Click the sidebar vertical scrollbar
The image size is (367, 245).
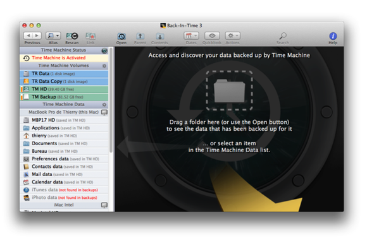[x=111, y=100]
